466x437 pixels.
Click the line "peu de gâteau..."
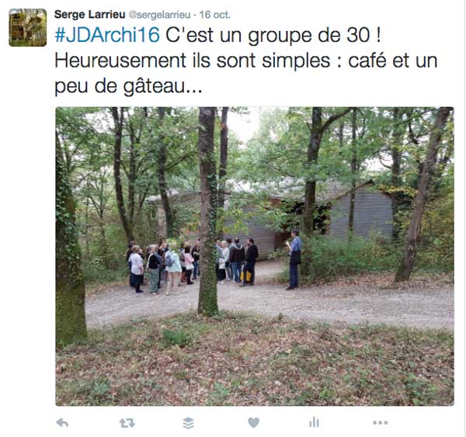[128, 86]
